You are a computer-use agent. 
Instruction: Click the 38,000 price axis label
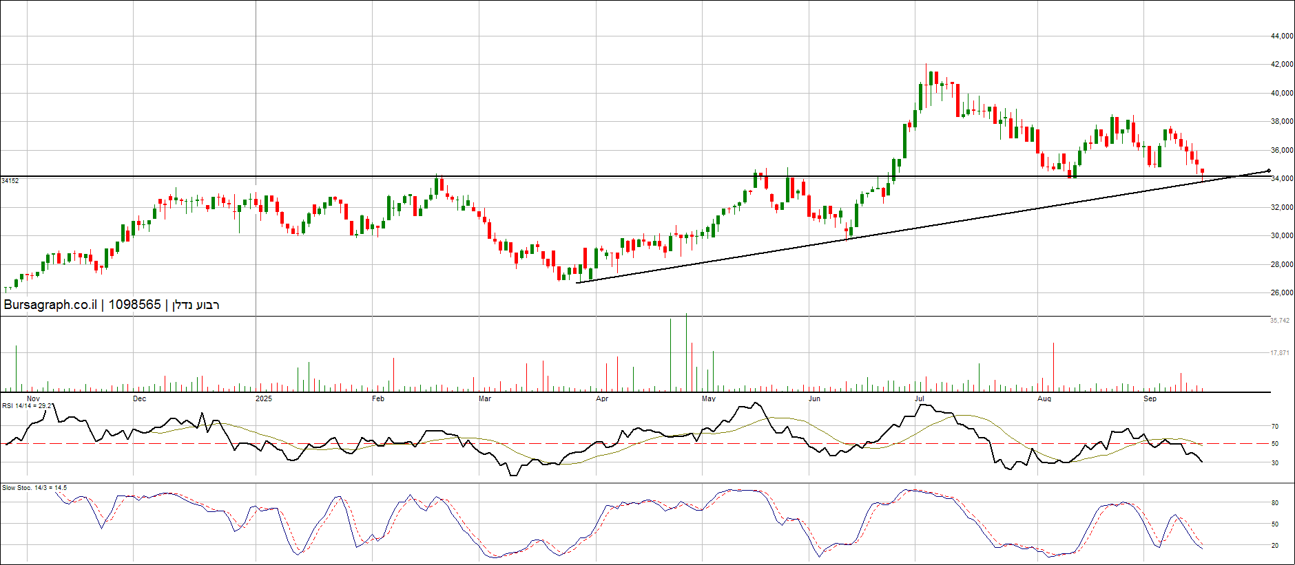click(x=1282, y=122)
